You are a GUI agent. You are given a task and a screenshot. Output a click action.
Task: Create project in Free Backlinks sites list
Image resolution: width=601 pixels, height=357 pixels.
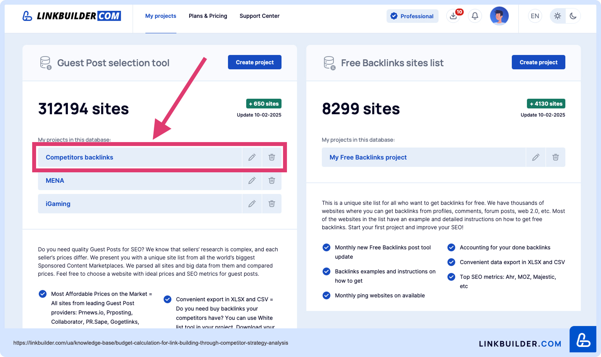tap(538, 62)
